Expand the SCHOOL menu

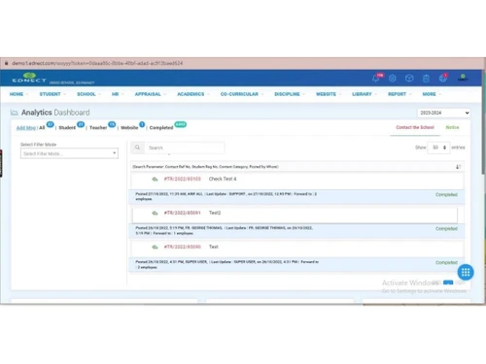tap(88, 94)
